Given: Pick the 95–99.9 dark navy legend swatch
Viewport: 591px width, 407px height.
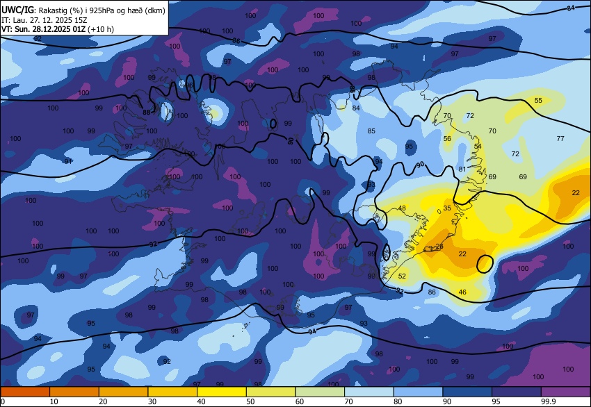Looking at the screenshot, I should pos(517,392).
